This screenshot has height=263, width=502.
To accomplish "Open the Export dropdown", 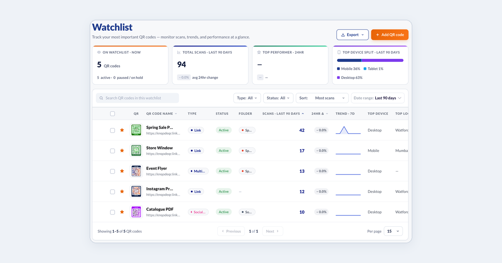I will pos(352,35).
